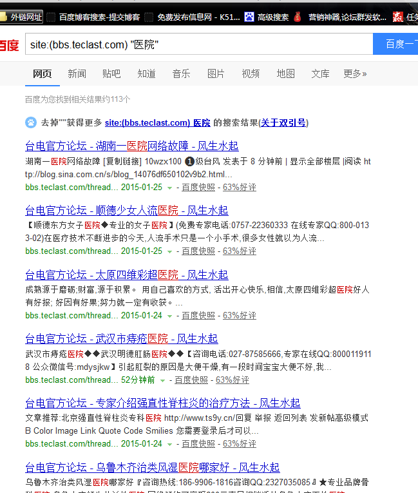Click the 52分钟前 timestamp text
This screenshot has width=418, height=493.
click(138, 380)
